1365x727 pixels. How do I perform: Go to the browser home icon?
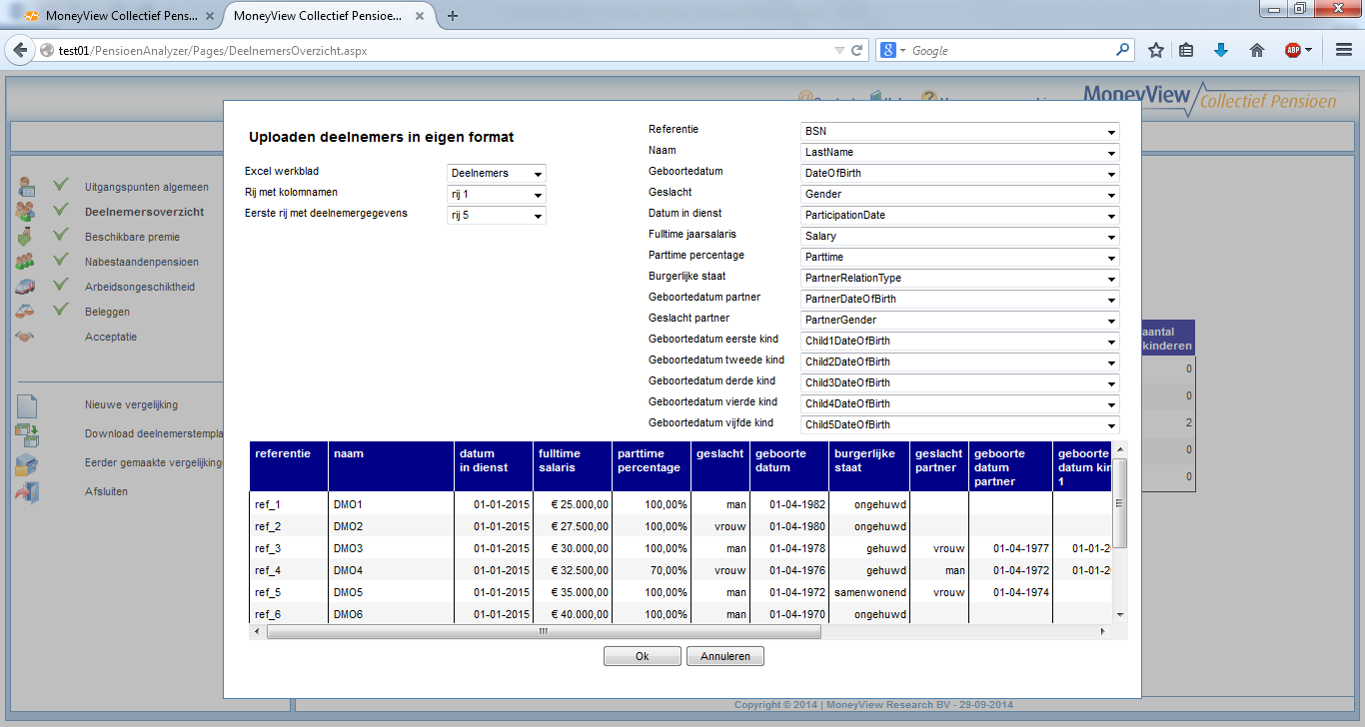(1257, 50)
